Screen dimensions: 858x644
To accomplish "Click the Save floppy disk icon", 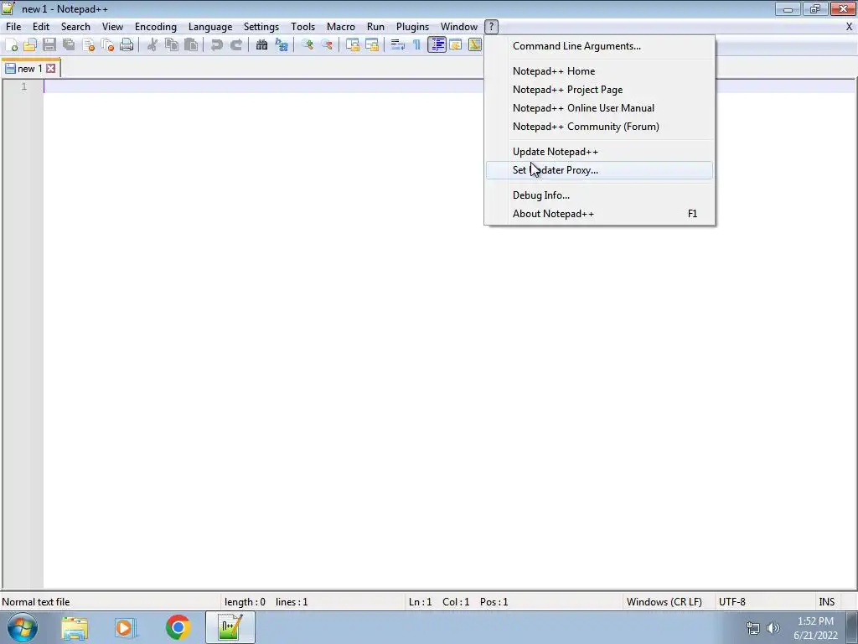I will [x=49, y=45].
